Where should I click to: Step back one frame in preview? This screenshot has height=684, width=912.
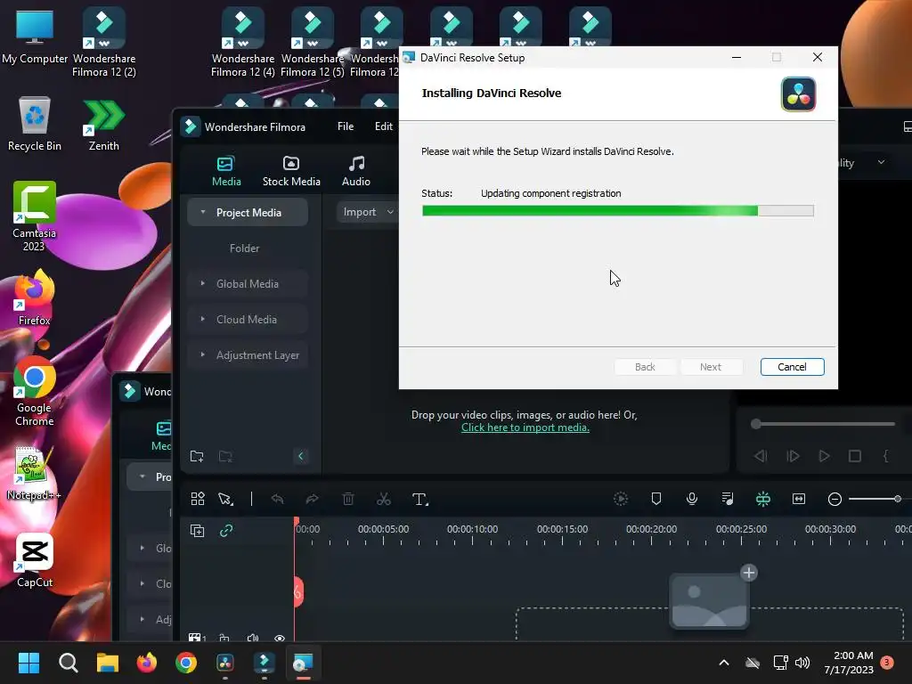761,456
